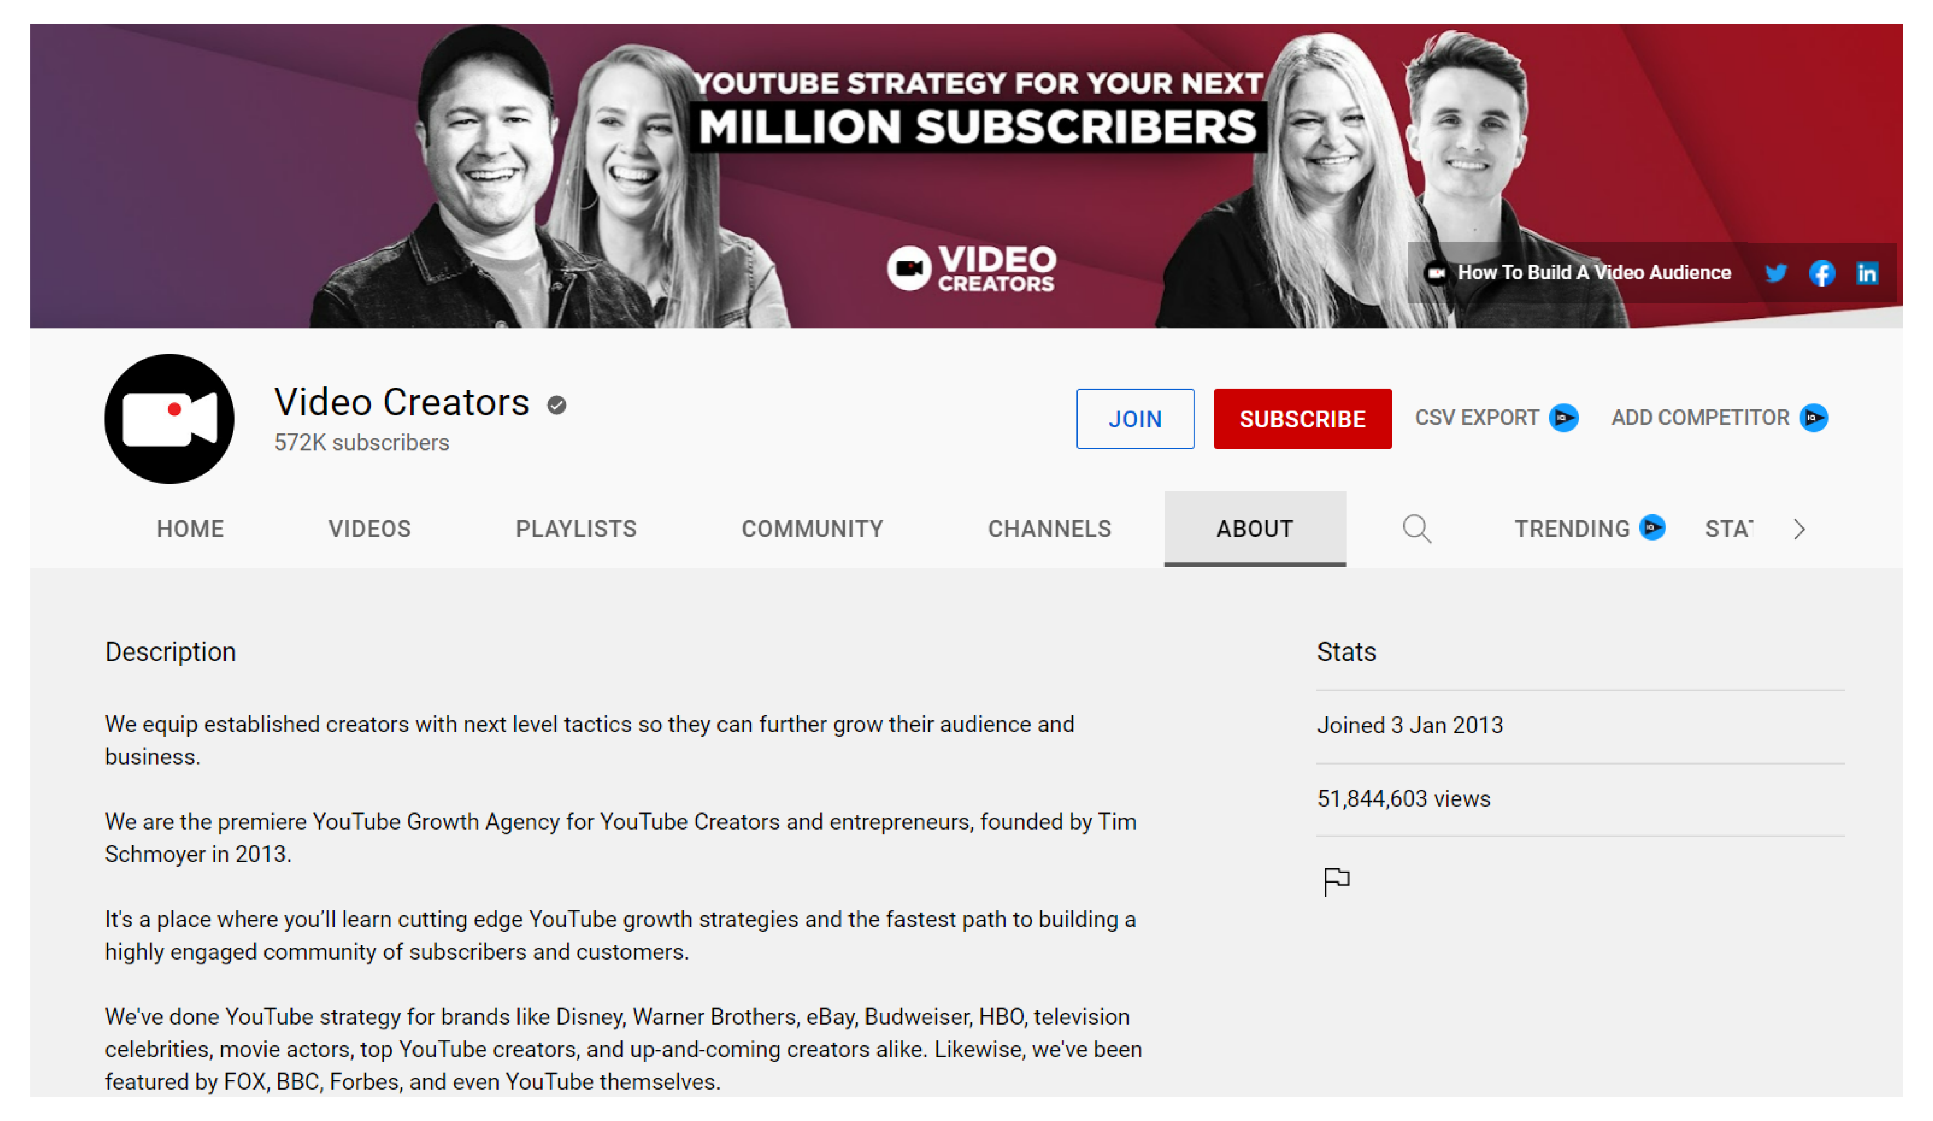This screenshot has width=1933, height=1121.
Task: Open the Community tab
Action: pos(812,529)
